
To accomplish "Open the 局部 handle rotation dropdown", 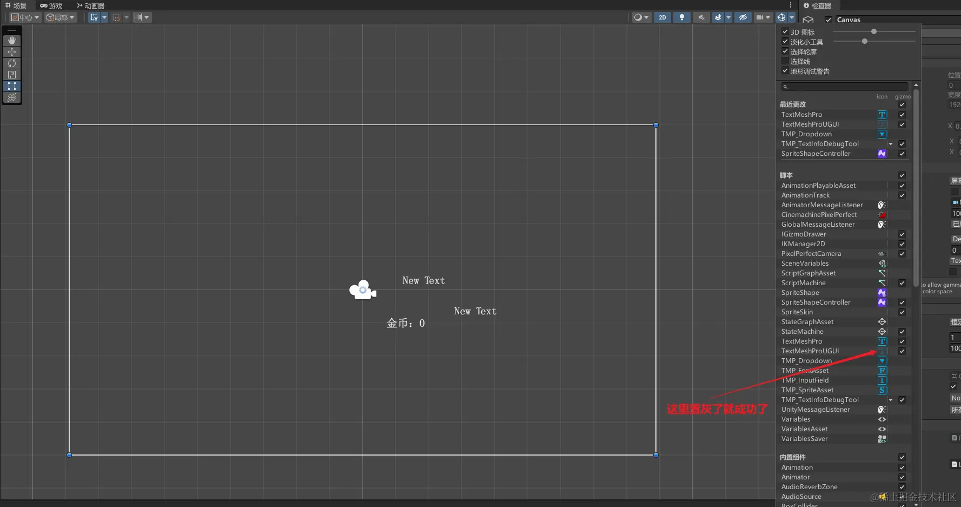I will pyautogui.click(x=60, y=17).
